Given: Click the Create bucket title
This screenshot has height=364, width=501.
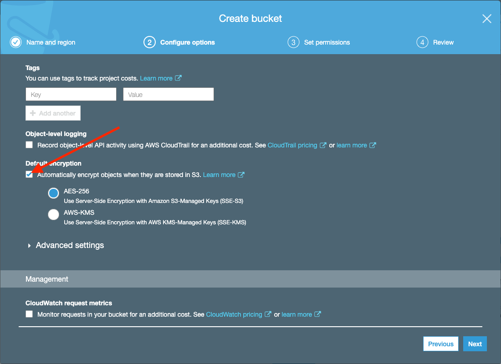Looking at the screenshot, I should click(250, 19).
